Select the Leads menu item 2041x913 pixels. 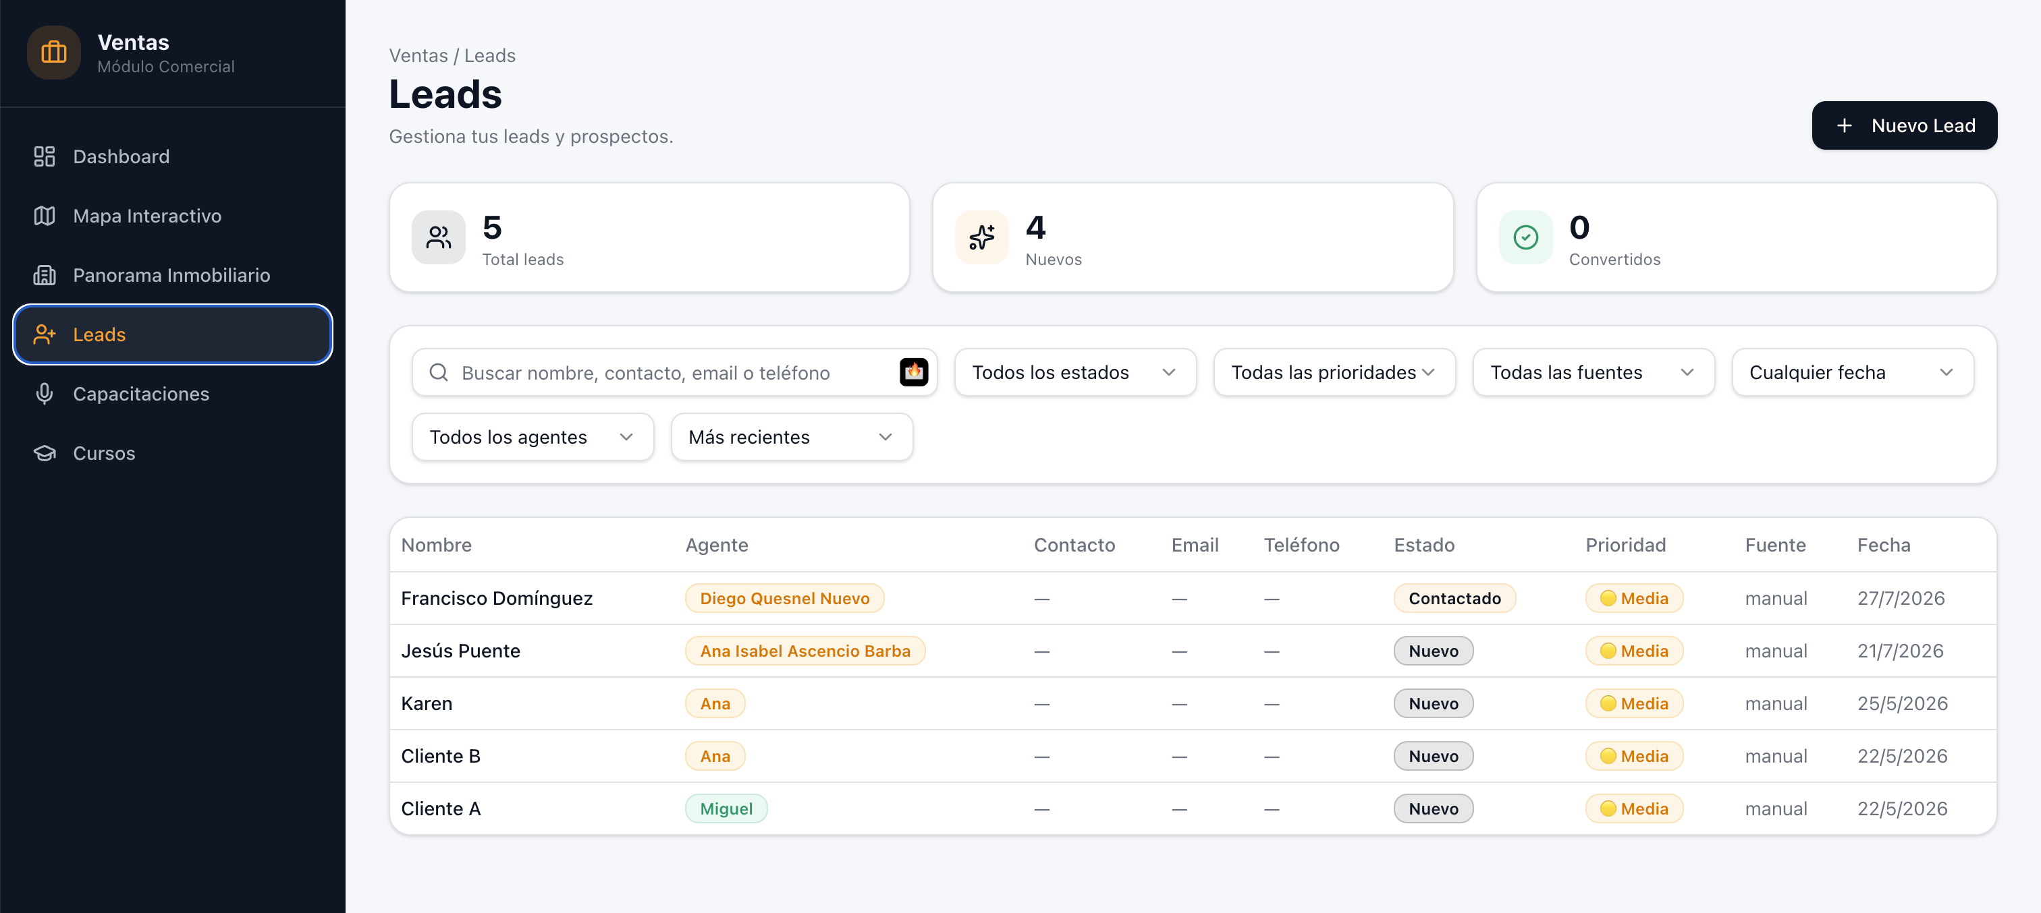click(173, 335)
